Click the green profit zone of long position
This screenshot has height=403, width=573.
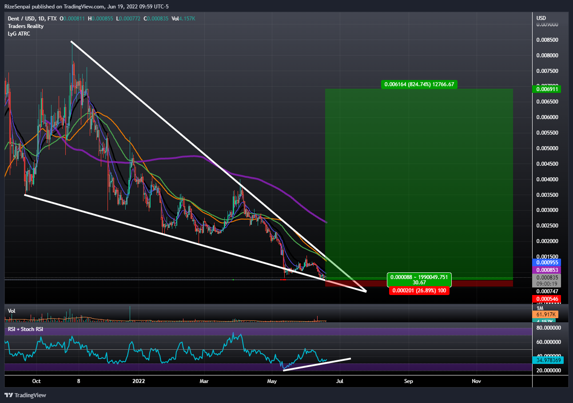419,184
